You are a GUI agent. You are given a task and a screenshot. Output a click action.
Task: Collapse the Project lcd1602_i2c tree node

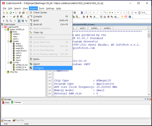click(x=6, y=29)
